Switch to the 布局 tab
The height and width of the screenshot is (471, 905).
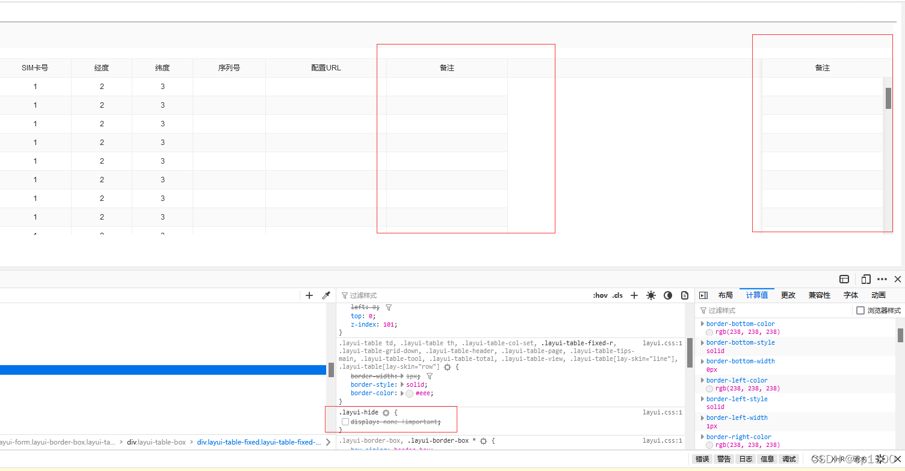pyautogui.click(x=726, y=295)
